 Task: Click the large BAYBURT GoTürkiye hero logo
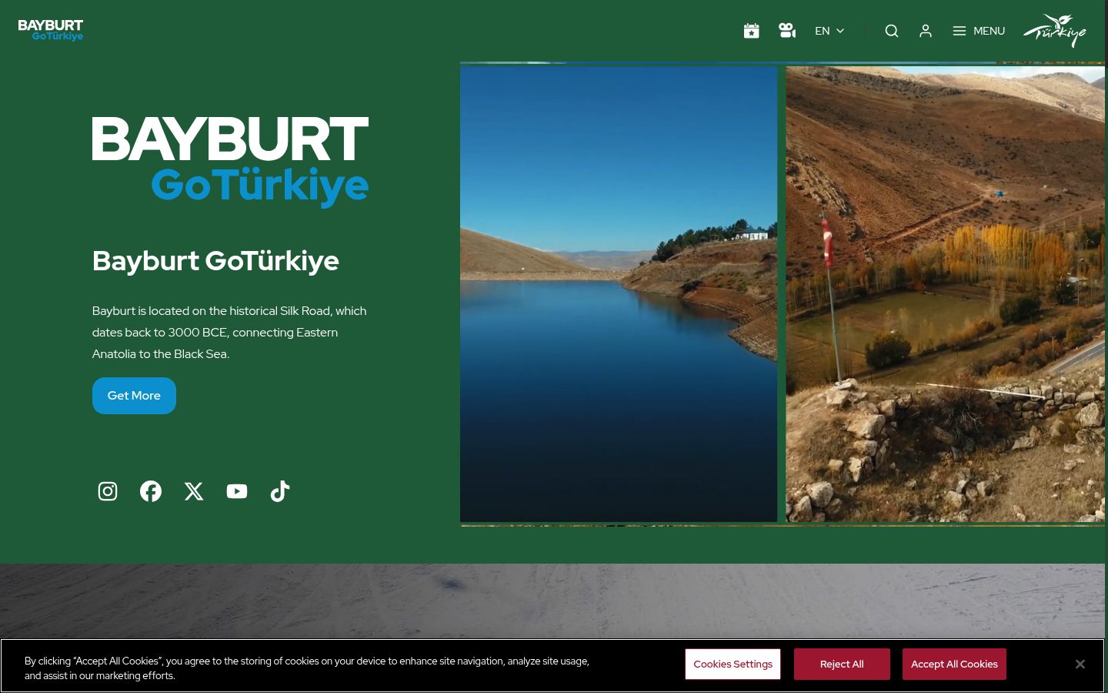(230, 162)
